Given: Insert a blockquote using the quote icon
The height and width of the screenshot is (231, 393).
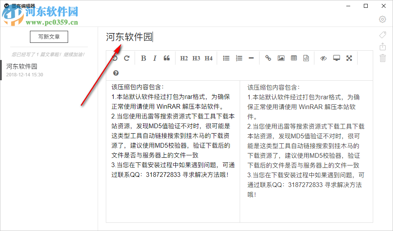Looking at the screenshot, I should [167, 58].
